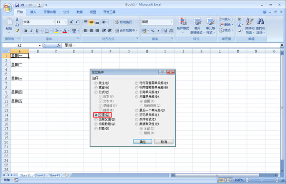This screenshot has width=286, height=184.
Task: Expand fill color dropdown arrow
Action: click(60, 31)
